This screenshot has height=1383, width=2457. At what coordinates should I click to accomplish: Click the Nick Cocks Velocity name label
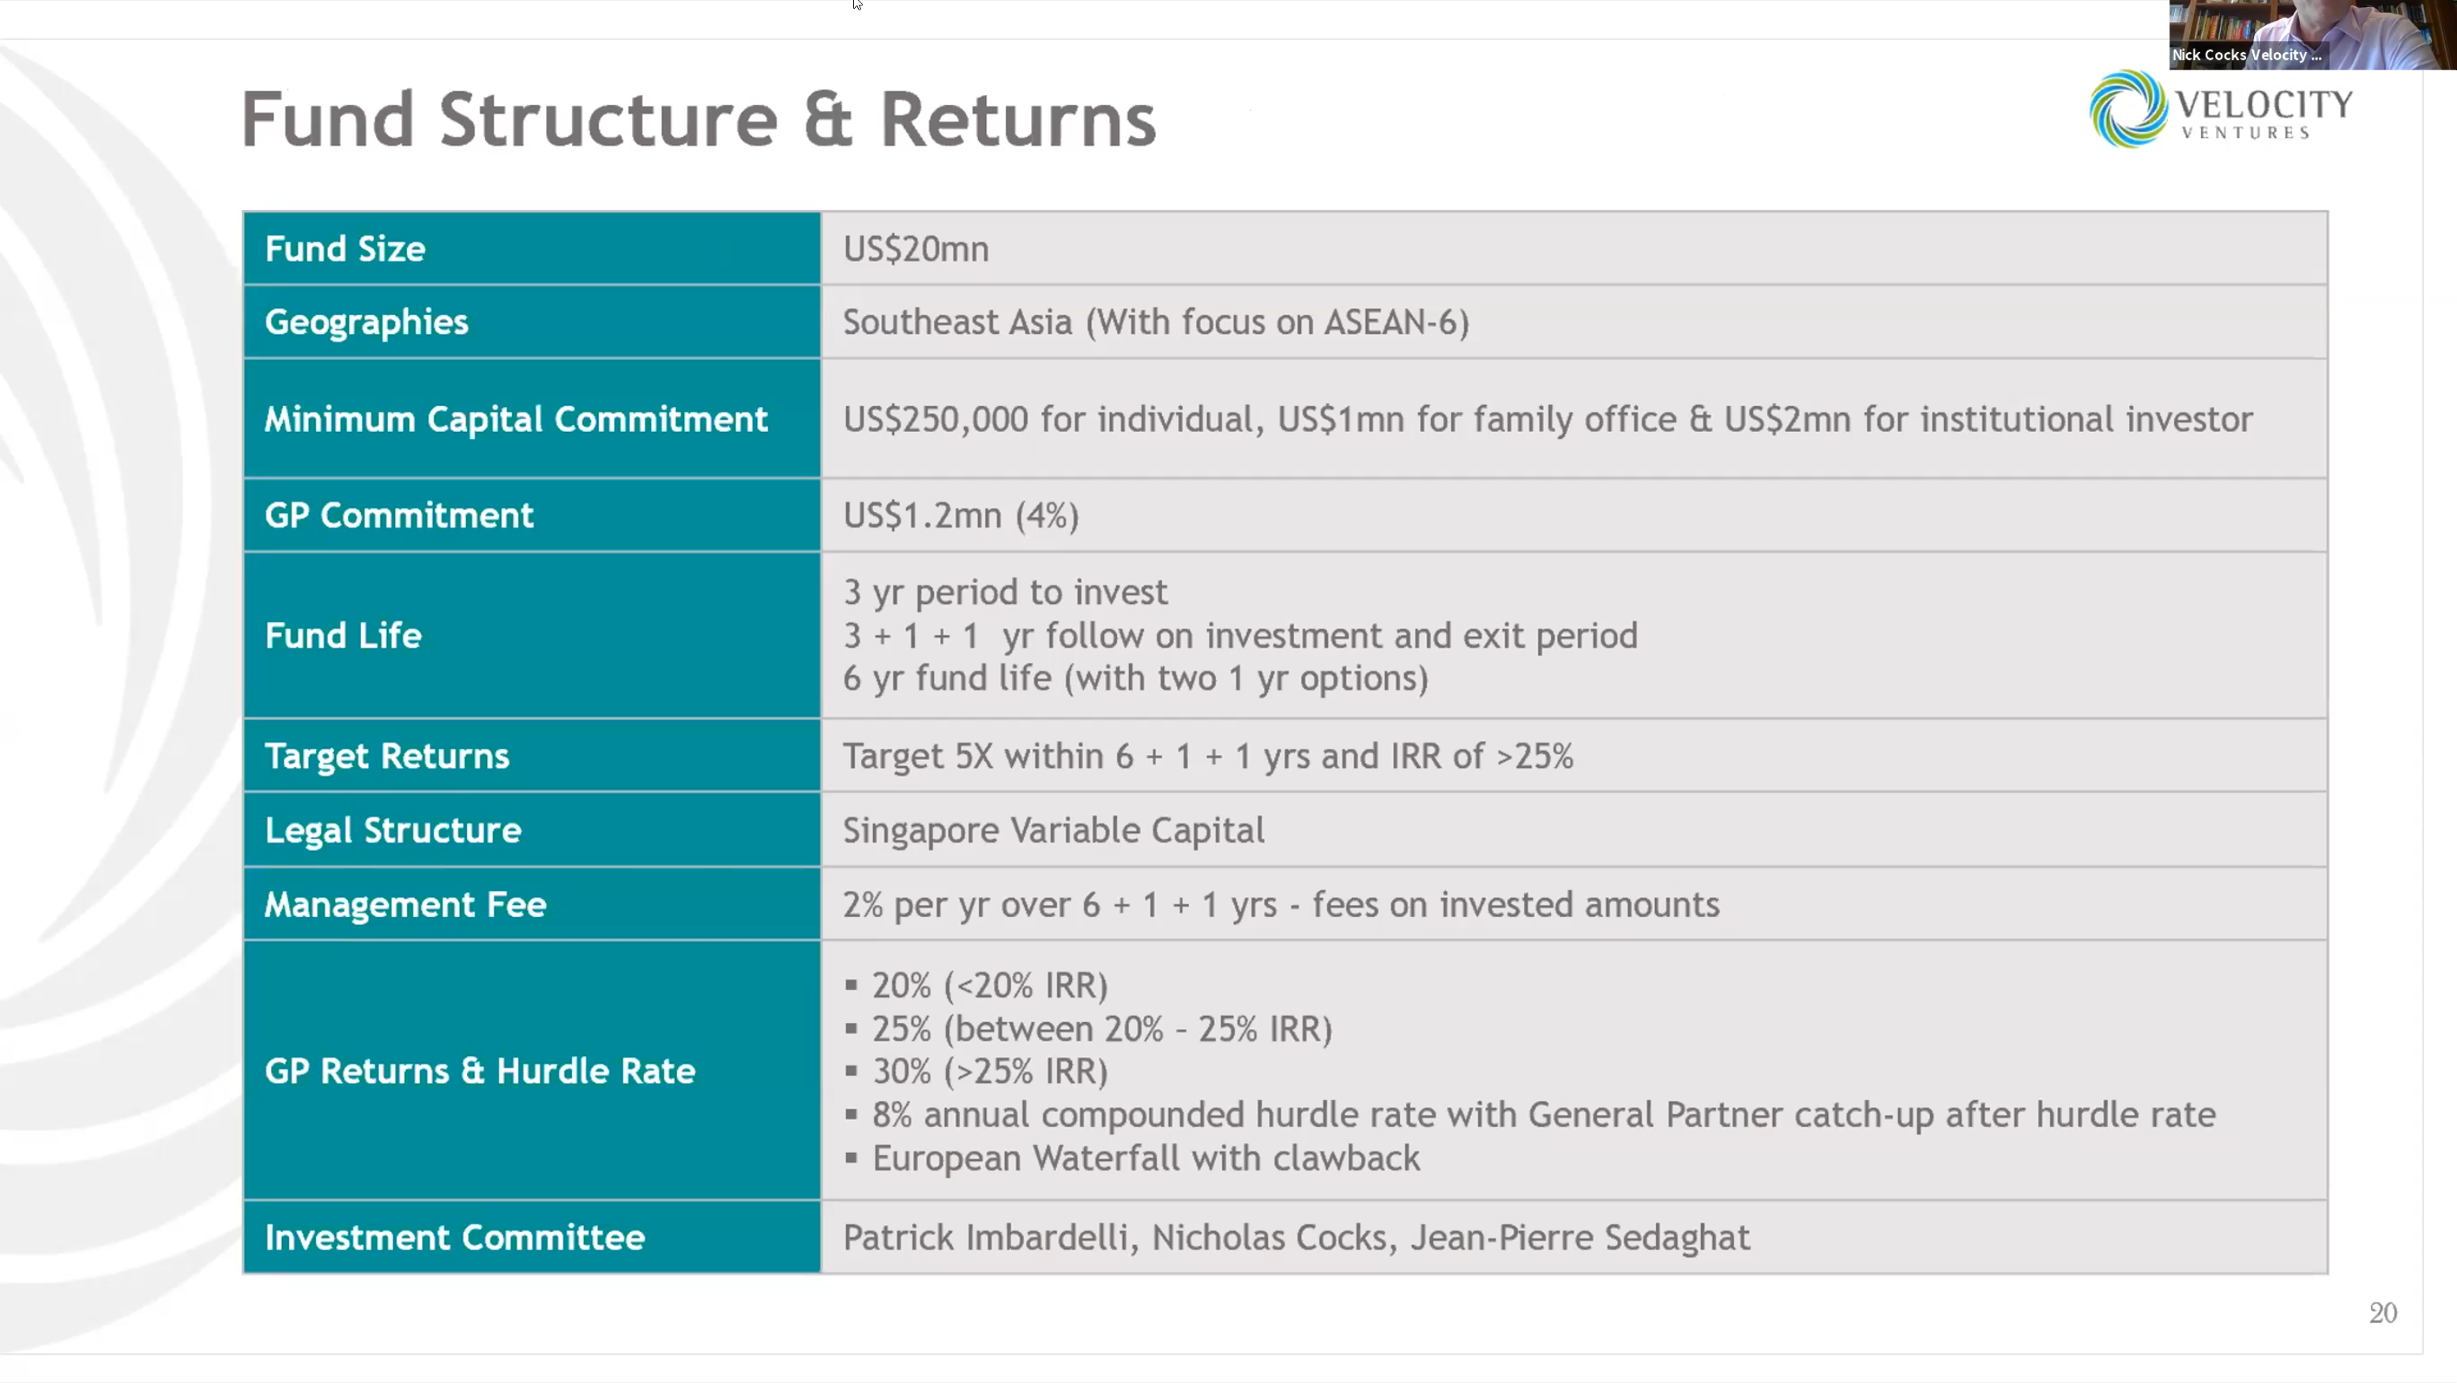[2246, 55]
